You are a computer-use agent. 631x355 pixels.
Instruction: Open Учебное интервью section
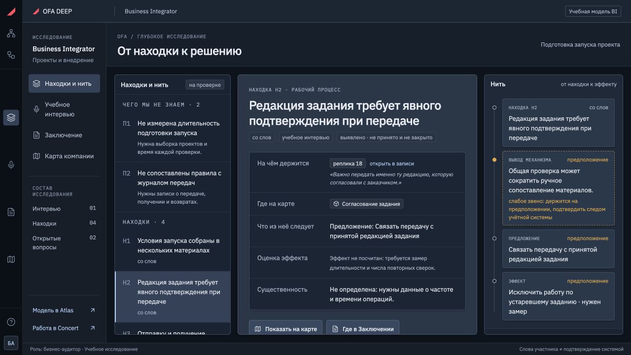64,109
